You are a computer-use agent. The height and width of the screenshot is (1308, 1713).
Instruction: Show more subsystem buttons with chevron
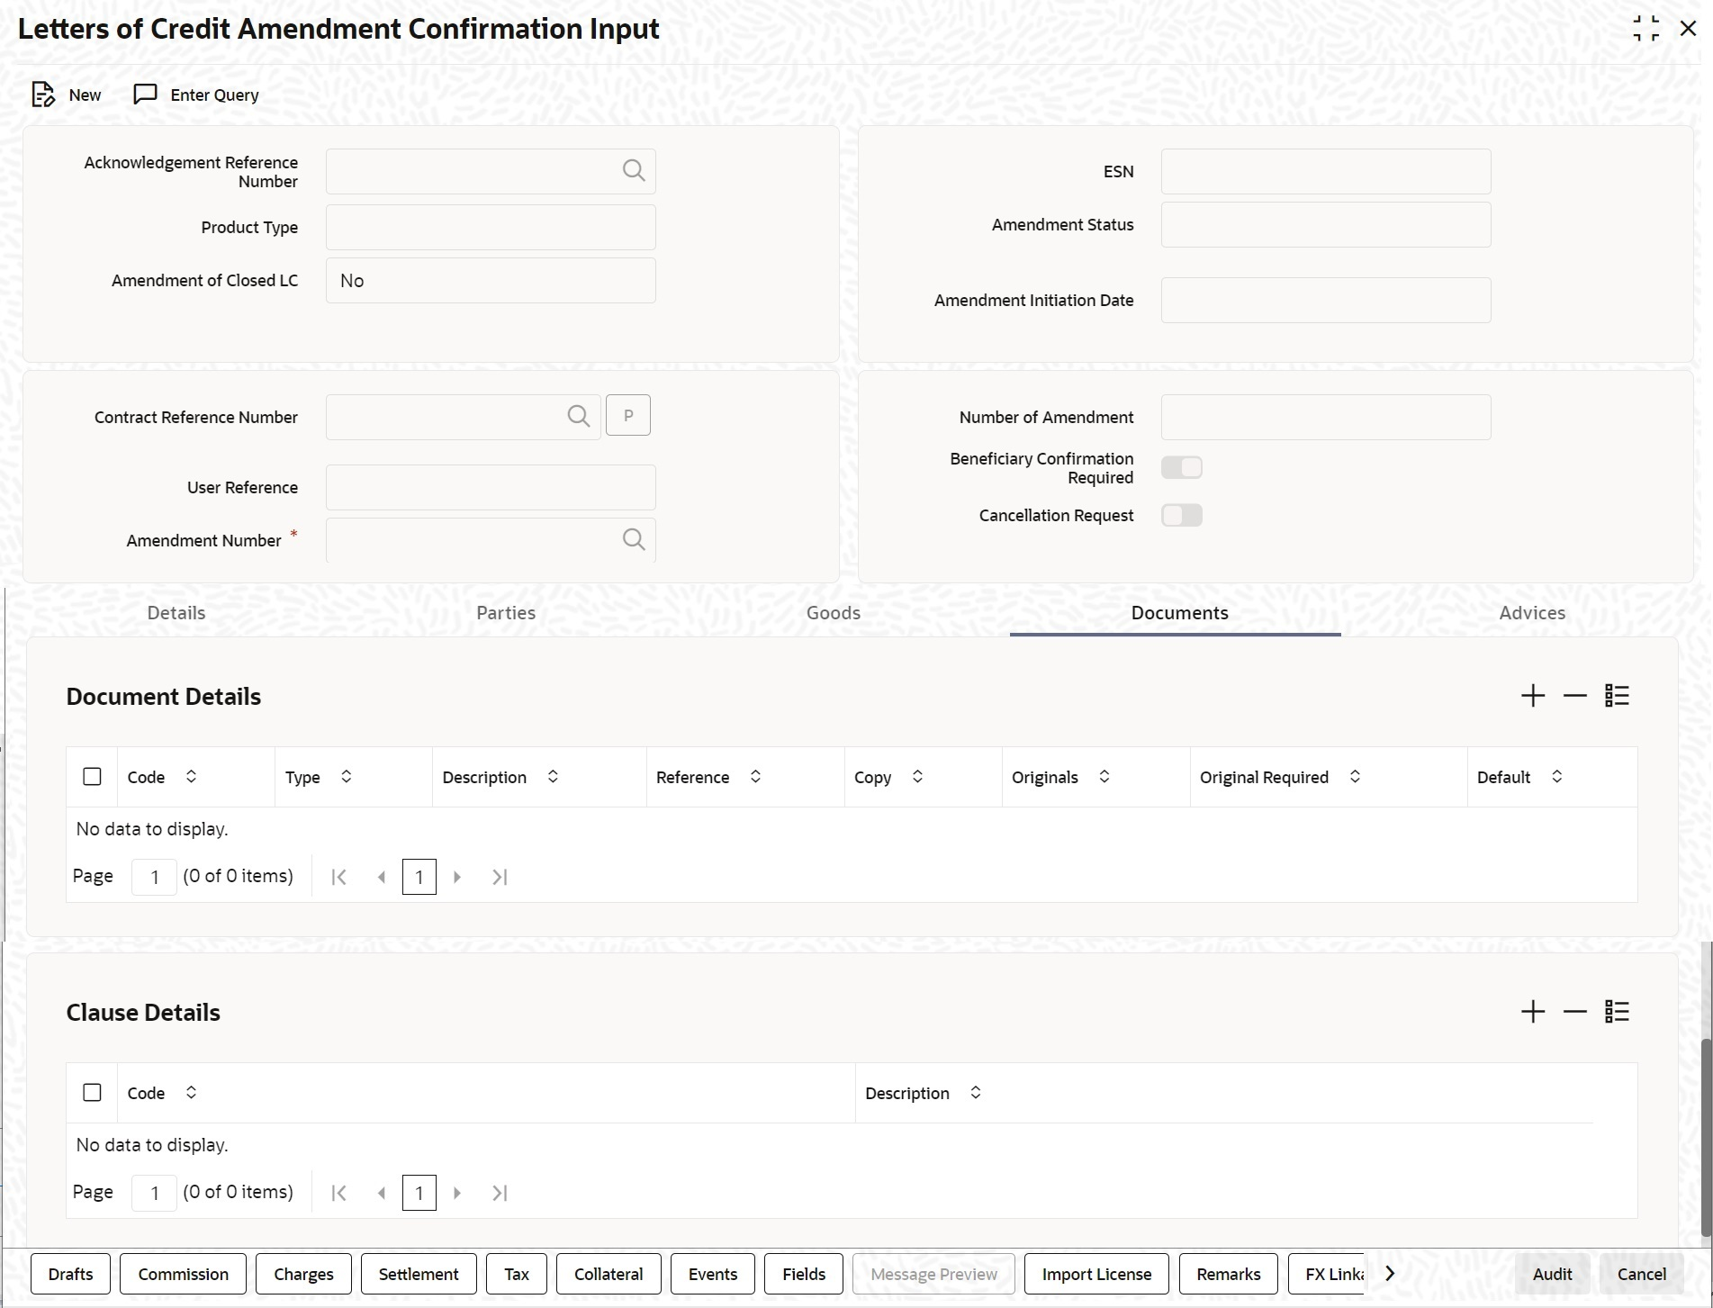[x=1390, y=1274]
